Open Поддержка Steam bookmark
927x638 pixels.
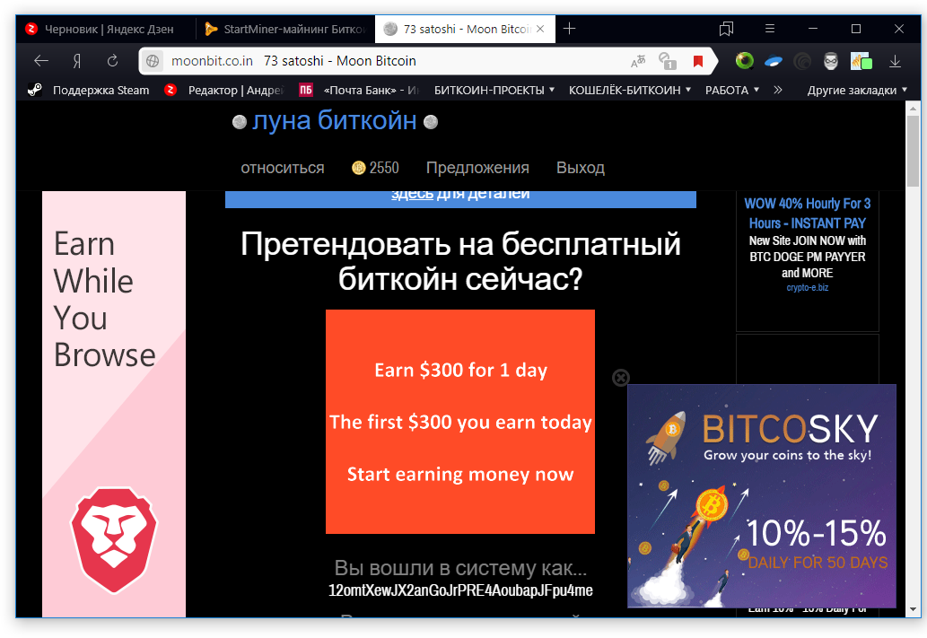pyautogui.click(x=89, y=90)
